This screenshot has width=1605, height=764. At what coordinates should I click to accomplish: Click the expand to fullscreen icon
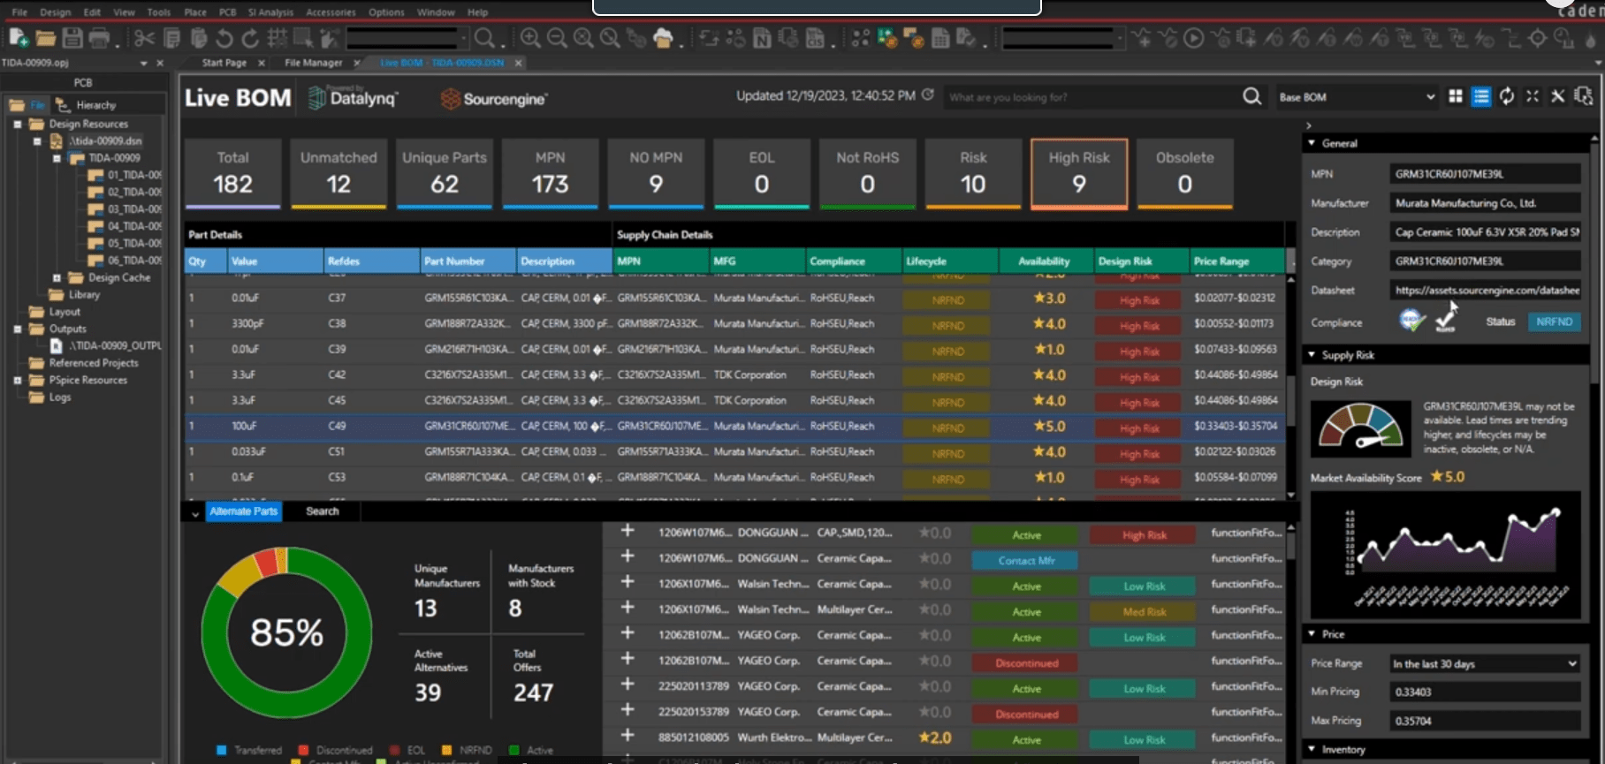coord(1533,96)
